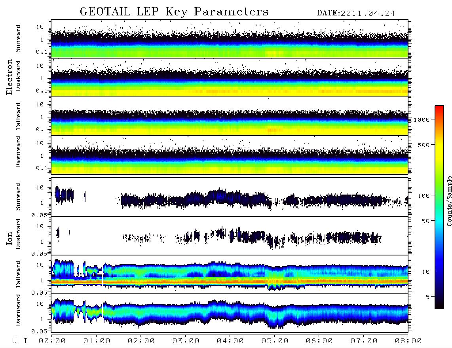Click the yellow region of the colorbar
The height and width of the screenshot is (348, 452).
439,150
